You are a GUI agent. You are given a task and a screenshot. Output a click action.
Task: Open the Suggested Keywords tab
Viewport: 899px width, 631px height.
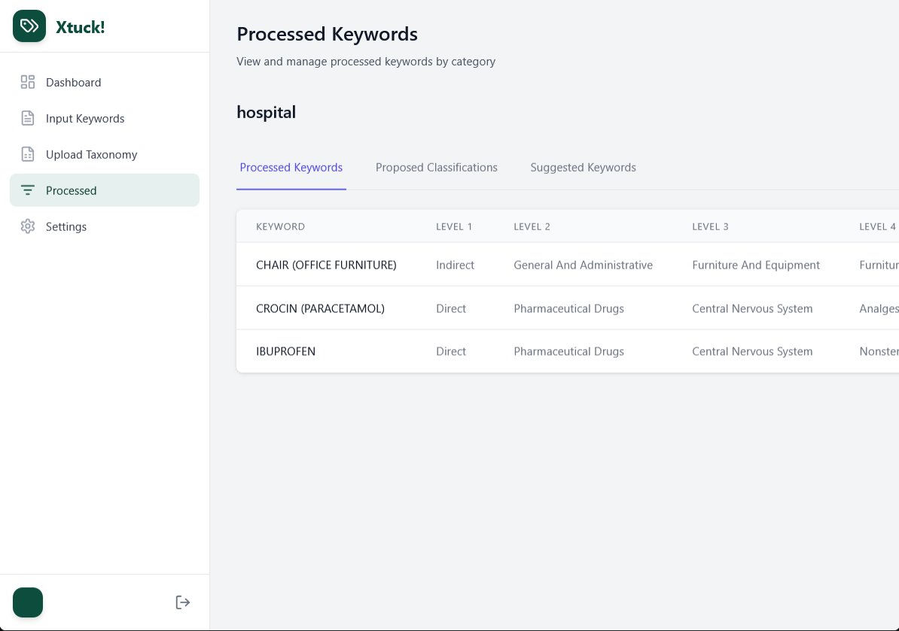pos(583,167)
